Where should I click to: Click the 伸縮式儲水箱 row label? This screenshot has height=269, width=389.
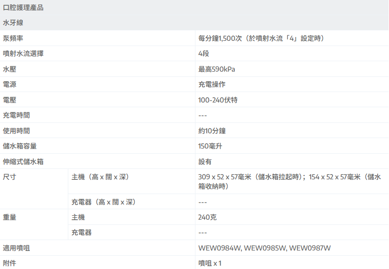click(23, 162)
